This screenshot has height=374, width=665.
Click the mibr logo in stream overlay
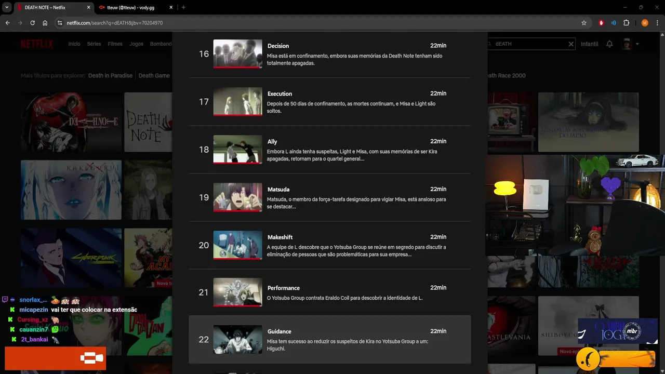[x=632, y=331]
